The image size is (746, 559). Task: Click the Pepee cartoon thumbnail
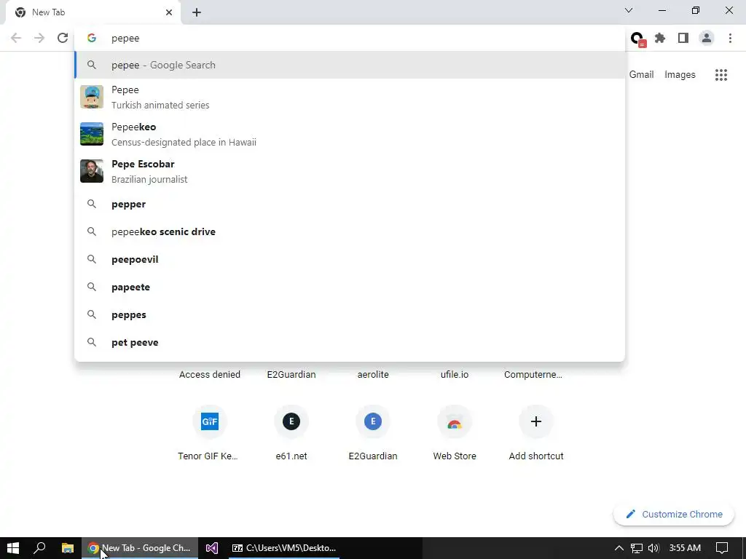92,97
